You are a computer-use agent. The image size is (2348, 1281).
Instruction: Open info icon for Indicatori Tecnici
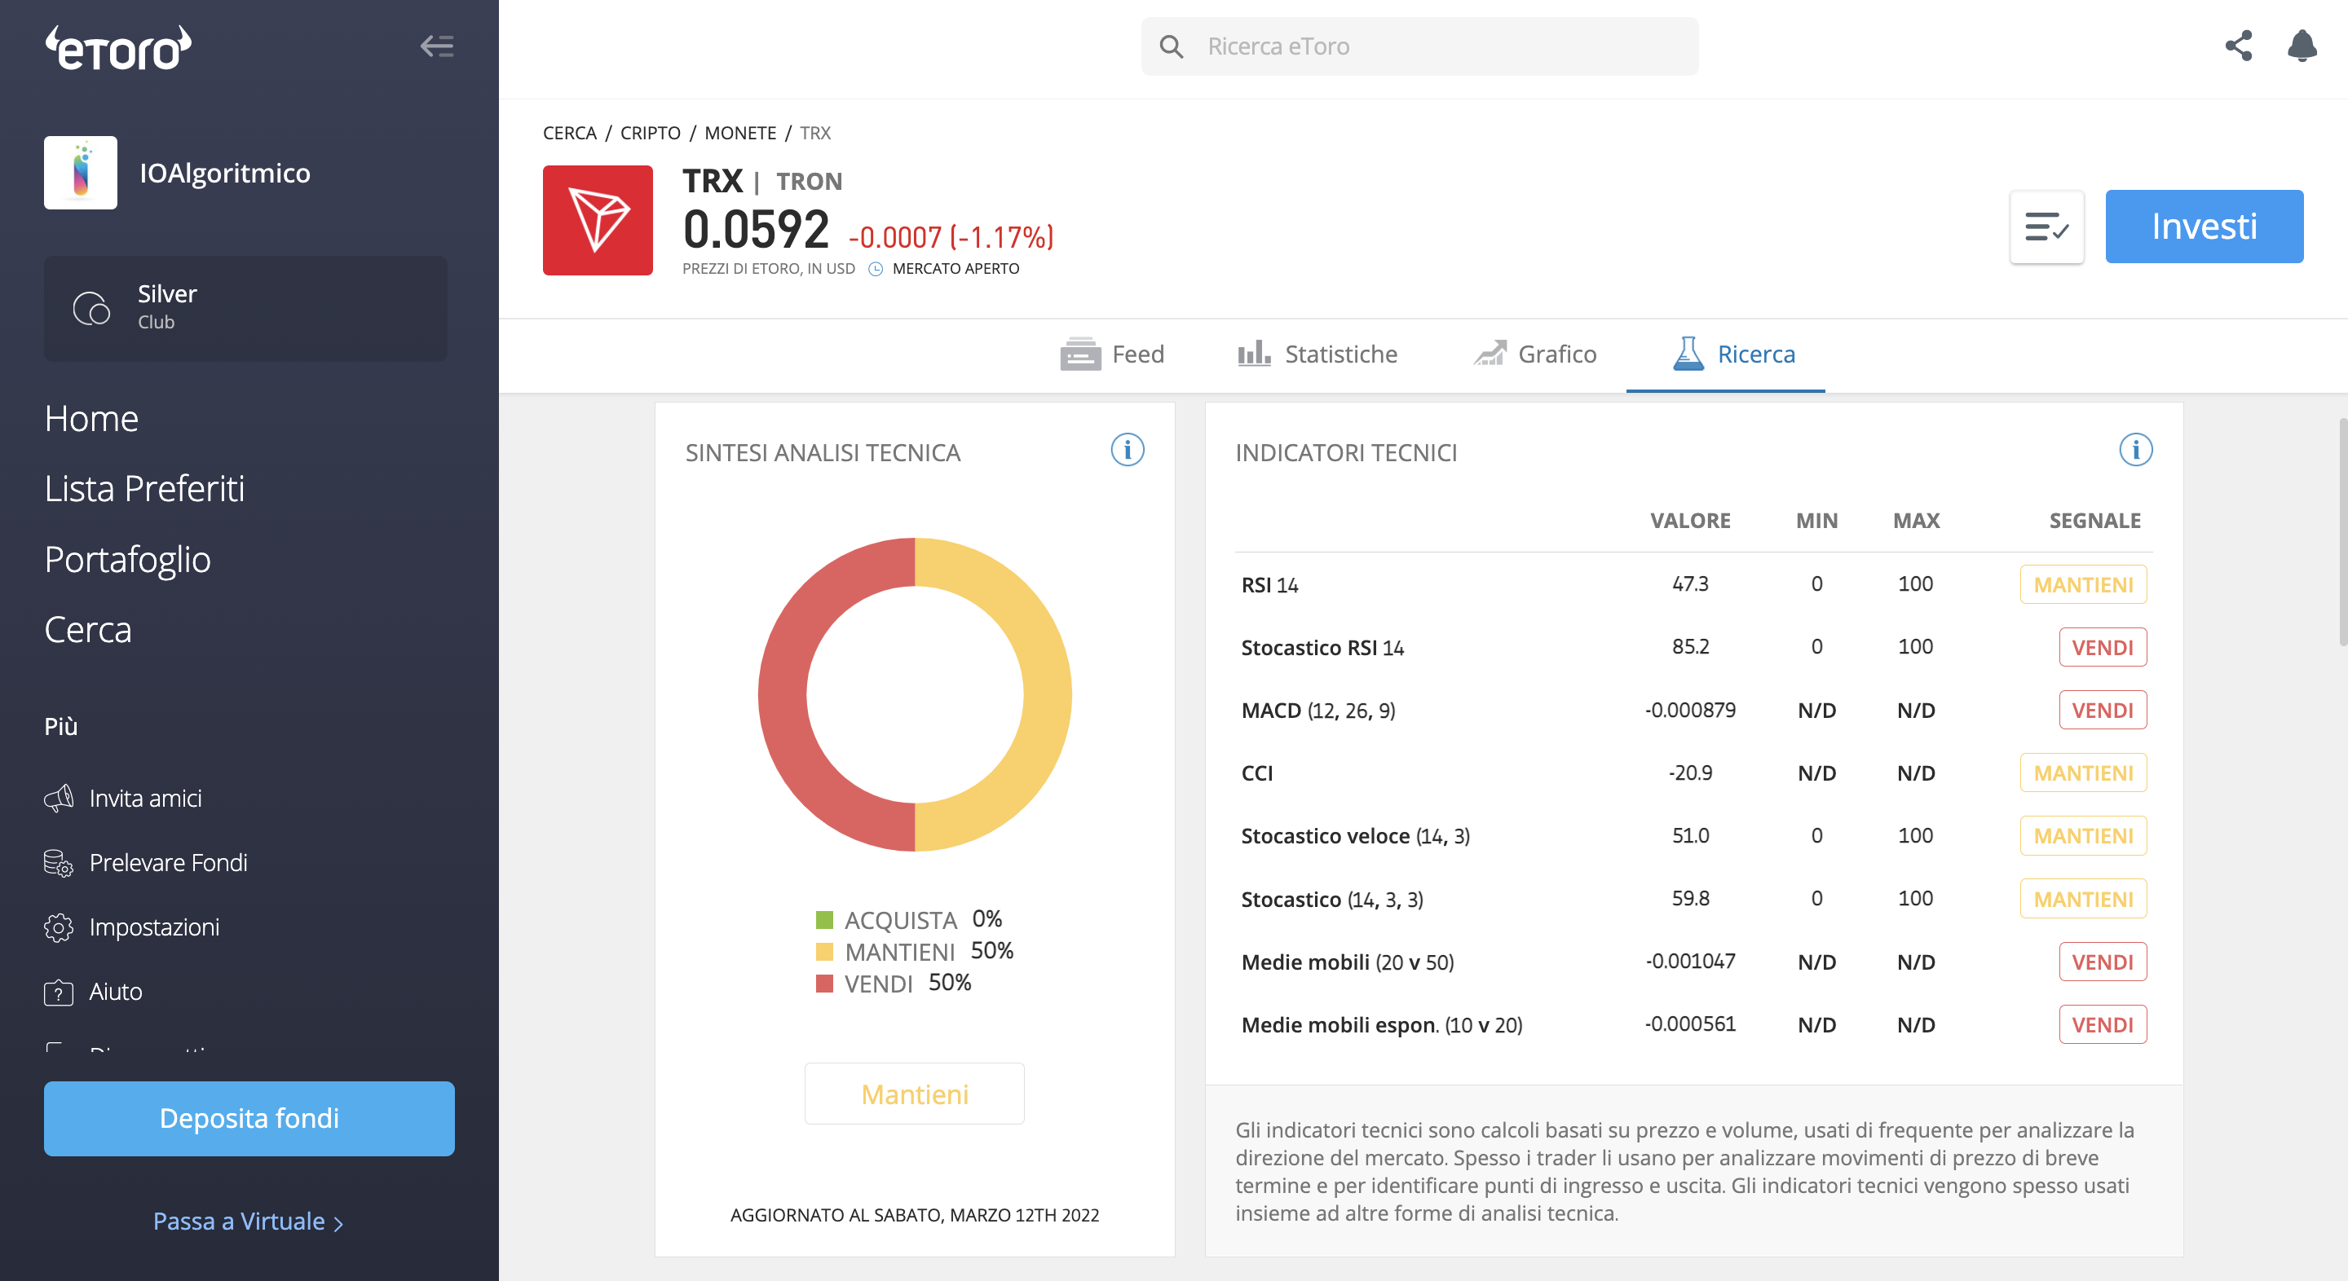[x=2136, y=450]
